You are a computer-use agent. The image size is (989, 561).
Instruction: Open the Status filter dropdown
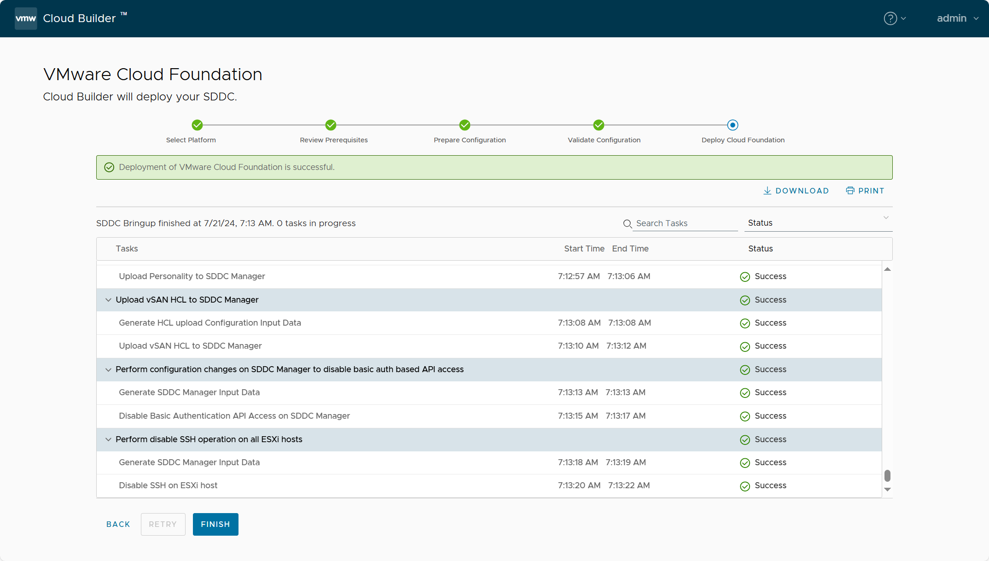pos(818,223)
